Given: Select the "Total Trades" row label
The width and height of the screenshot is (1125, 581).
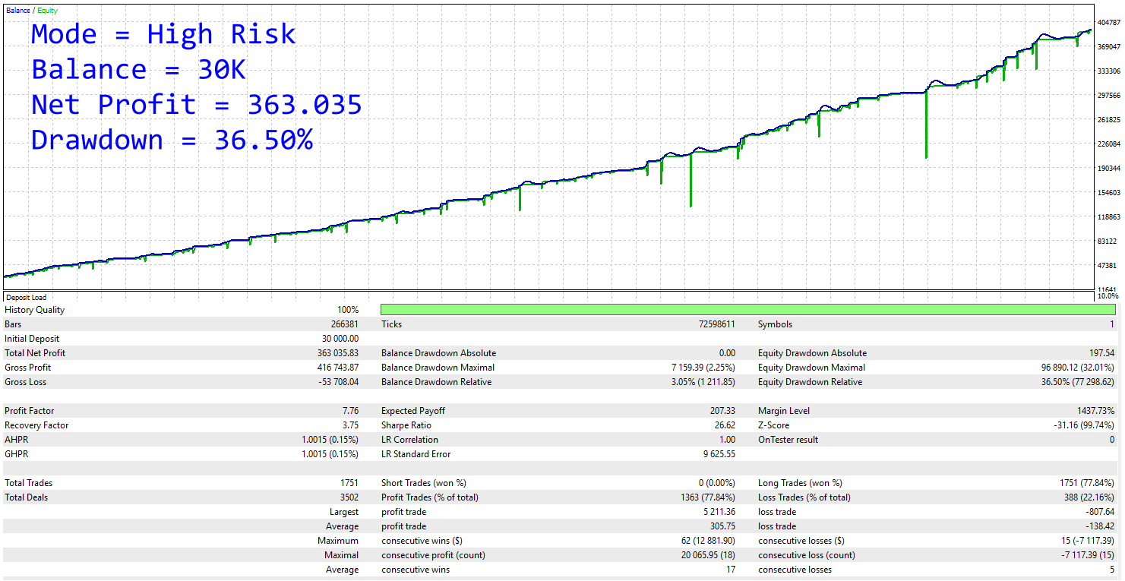Looking at the screenshot, I should click(29, 483).
